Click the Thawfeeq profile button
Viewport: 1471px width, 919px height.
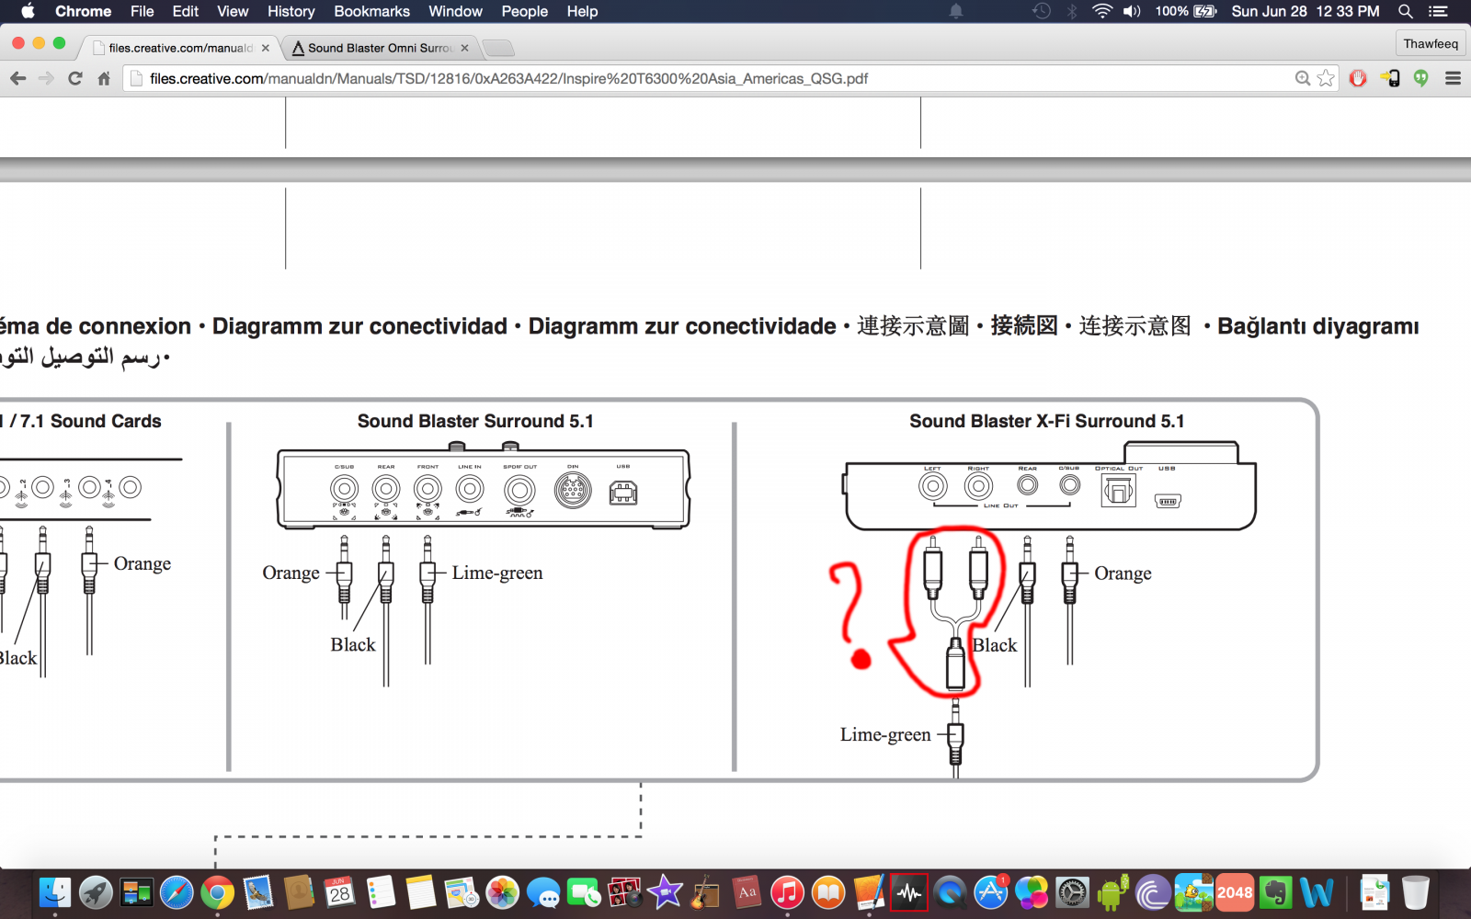pyautogui.click(x=1431, y=43)
